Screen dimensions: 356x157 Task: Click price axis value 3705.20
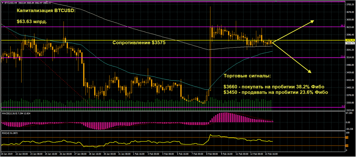click(350, 5)
